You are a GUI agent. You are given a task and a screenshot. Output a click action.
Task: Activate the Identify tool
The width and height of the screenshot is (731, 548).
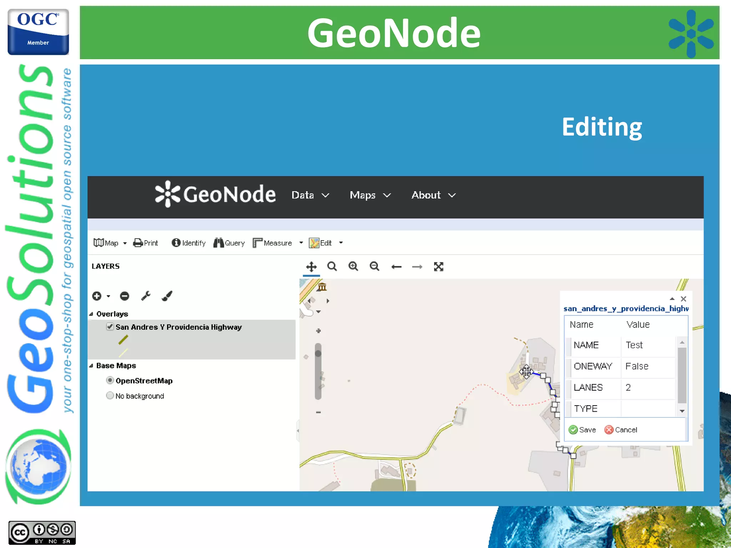(x=188, y=243)
